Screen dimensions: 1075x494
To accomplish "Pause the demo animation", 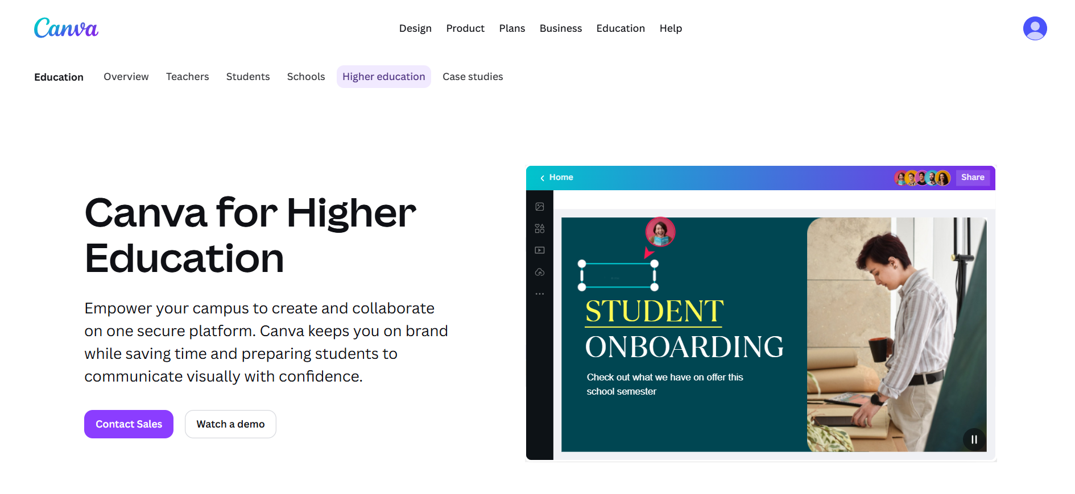I will coord(974,439).
